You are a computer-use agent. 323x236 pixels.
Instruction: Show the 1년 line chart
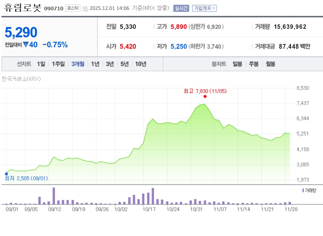point(95,64)
